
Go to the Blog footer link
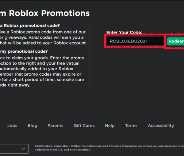coord(32,126)
